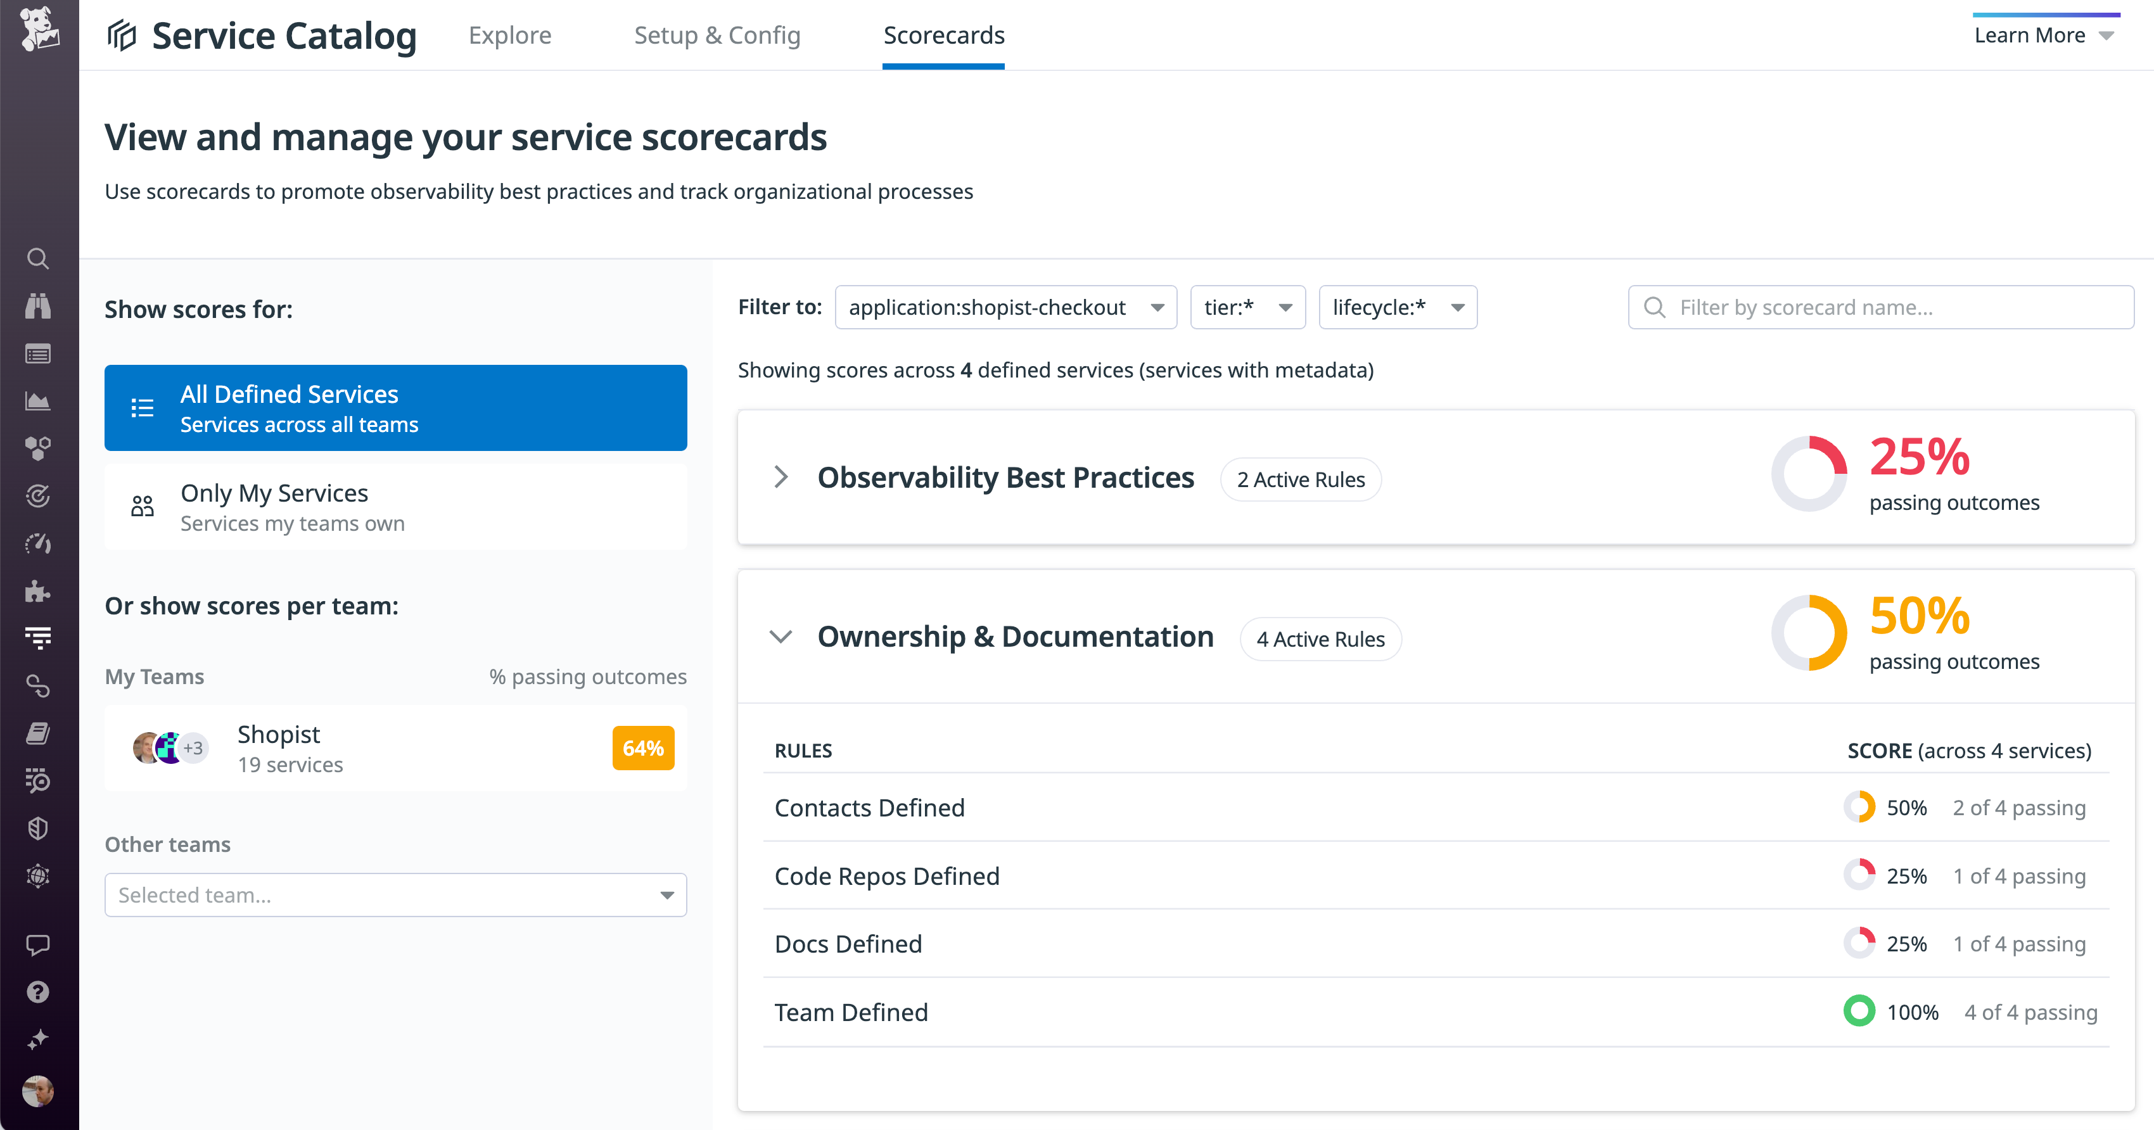
Task: Open Watchdog via binoculars sidebar icon
Action: click(39, 305)
